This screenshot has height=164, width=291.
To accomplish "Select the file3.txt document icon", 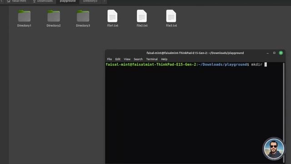I will click(x=171, y=16).
